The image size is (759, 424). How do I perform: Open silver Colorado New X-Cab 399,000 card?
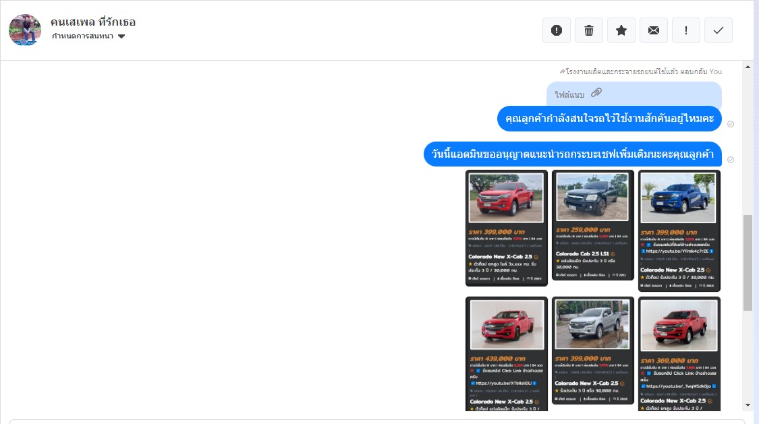(x=592, y=351)
